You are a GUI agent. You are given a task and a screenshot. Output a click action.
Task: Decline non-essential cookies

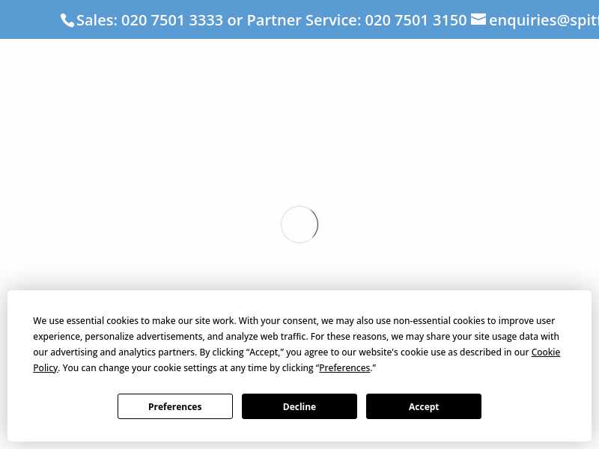tap(299, 406)
